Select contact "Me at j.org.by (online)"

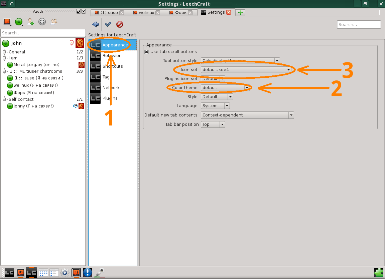[x=36, y=65]
